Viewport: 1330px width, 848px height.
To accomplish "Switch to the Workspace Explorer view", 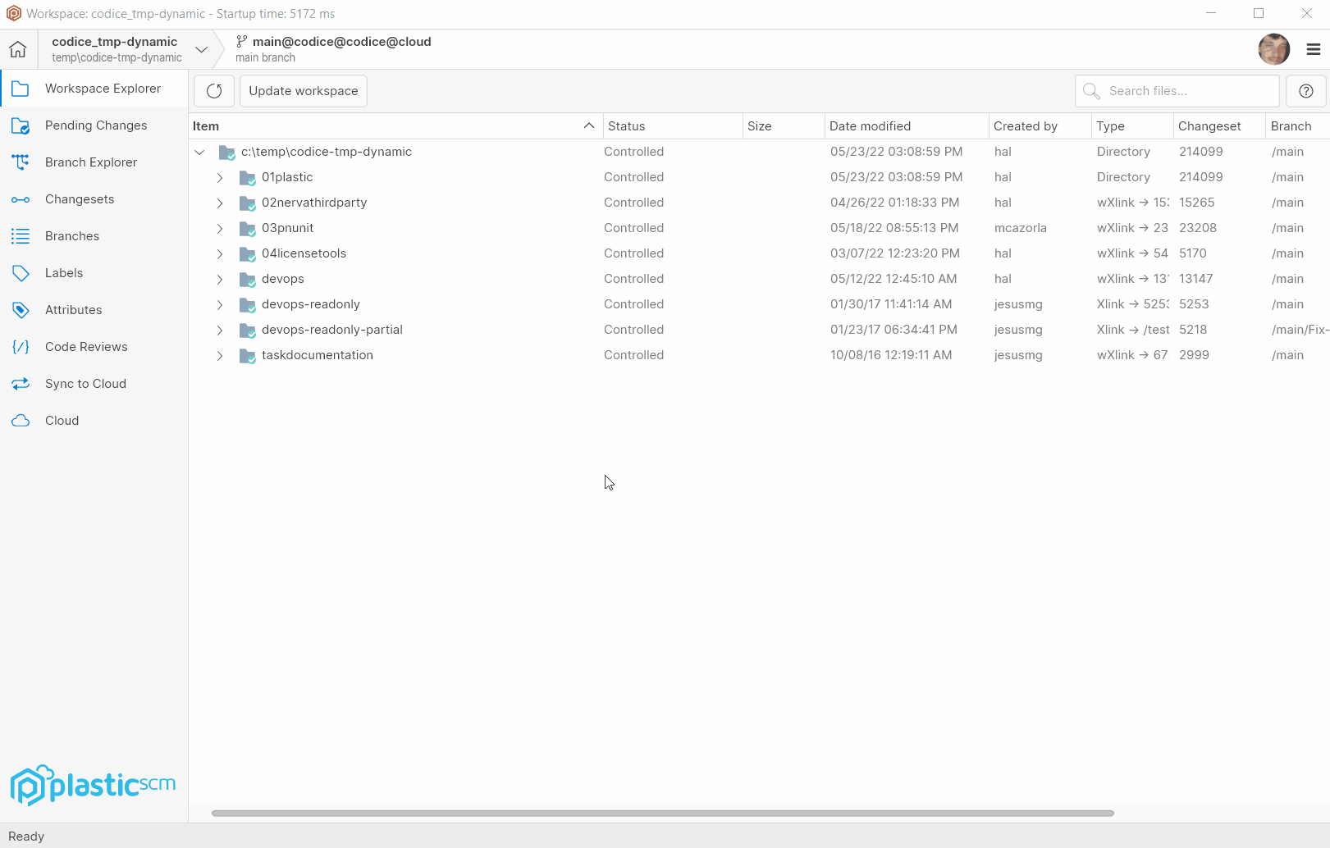I will 103,88.
